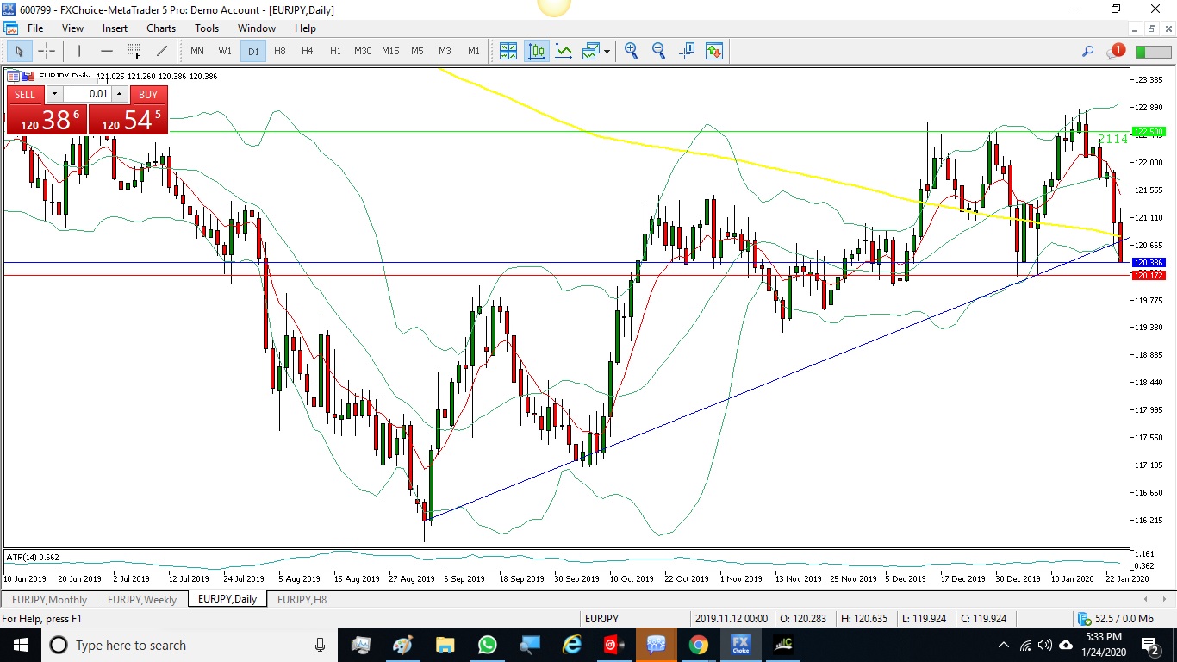
Task: Zoom out of the chart
Action: click(659, 51)
